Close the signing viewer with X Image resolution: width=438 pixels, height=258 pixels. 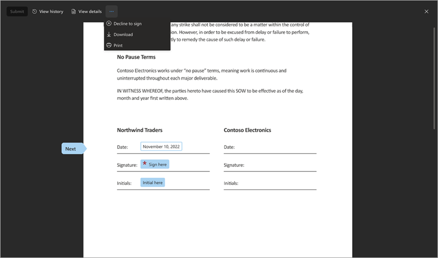(x=427, y=11)
